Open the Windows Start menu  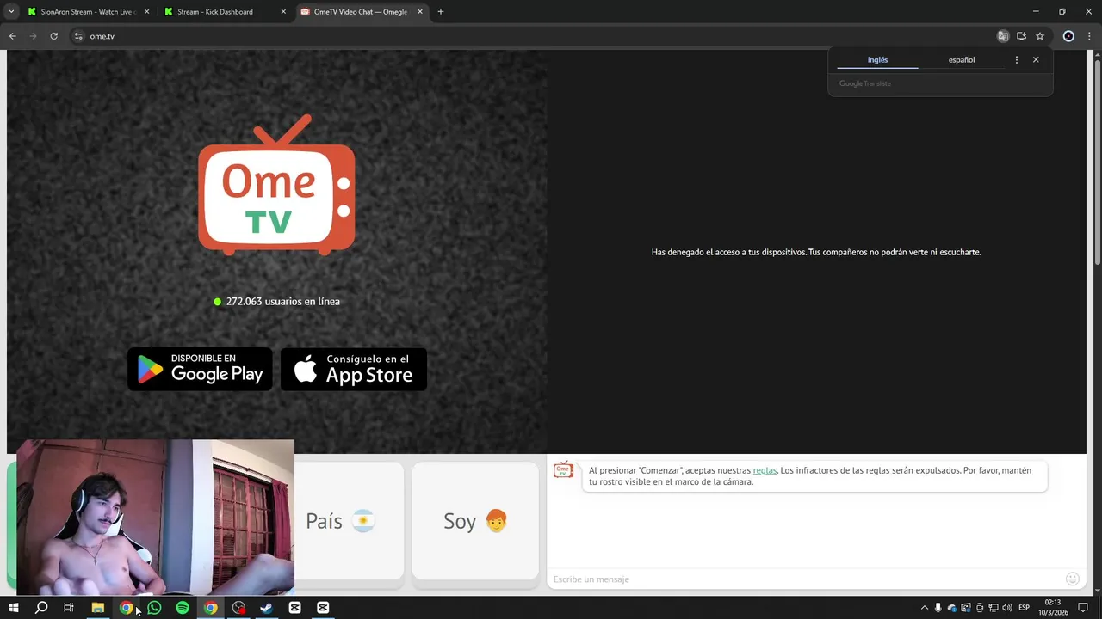click(x=13, y=608)
